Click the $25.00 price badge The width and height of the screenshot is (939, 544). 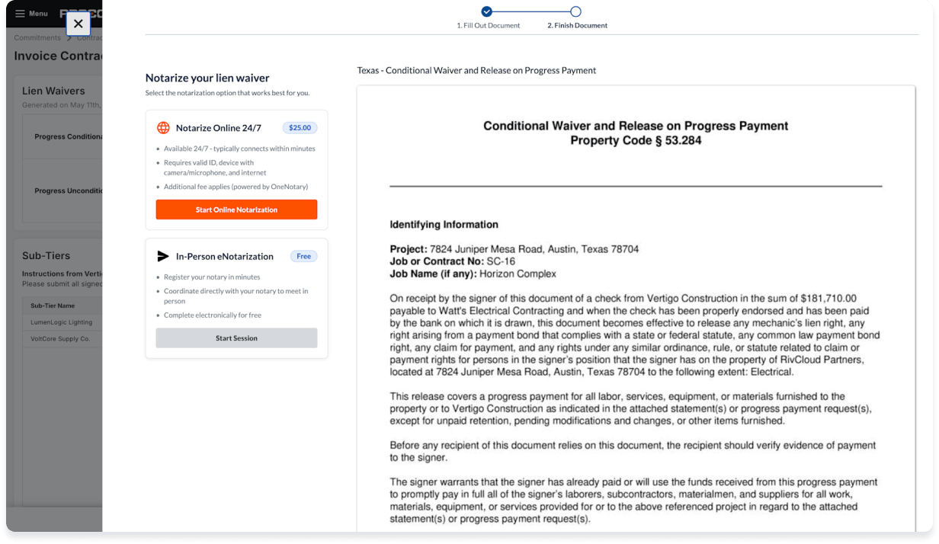(300, 128)
